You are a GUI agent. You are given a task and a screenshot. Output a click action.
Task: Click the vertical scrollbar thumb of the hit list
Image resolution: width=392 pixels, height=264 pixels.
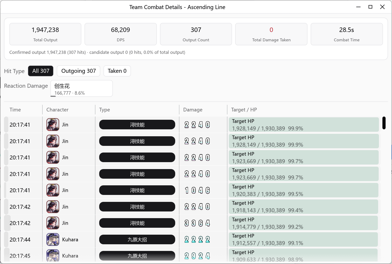click(x=384, y=123)
